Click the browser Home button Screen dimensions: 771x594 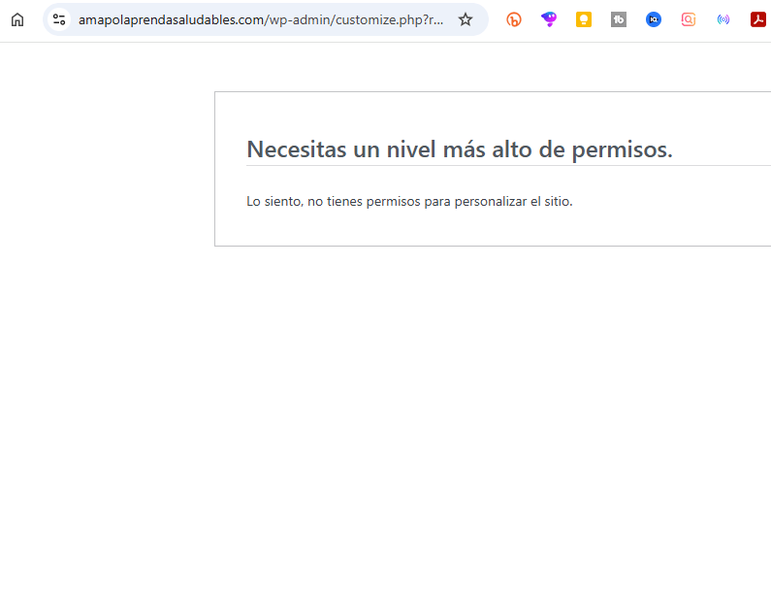pos(17,19)
